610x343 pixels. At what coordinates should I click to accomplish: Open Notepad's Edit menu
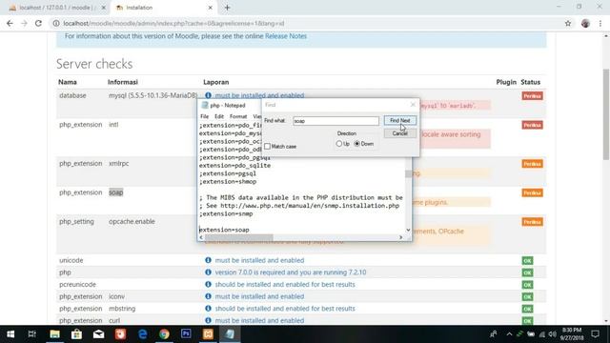tap(219, 116)
